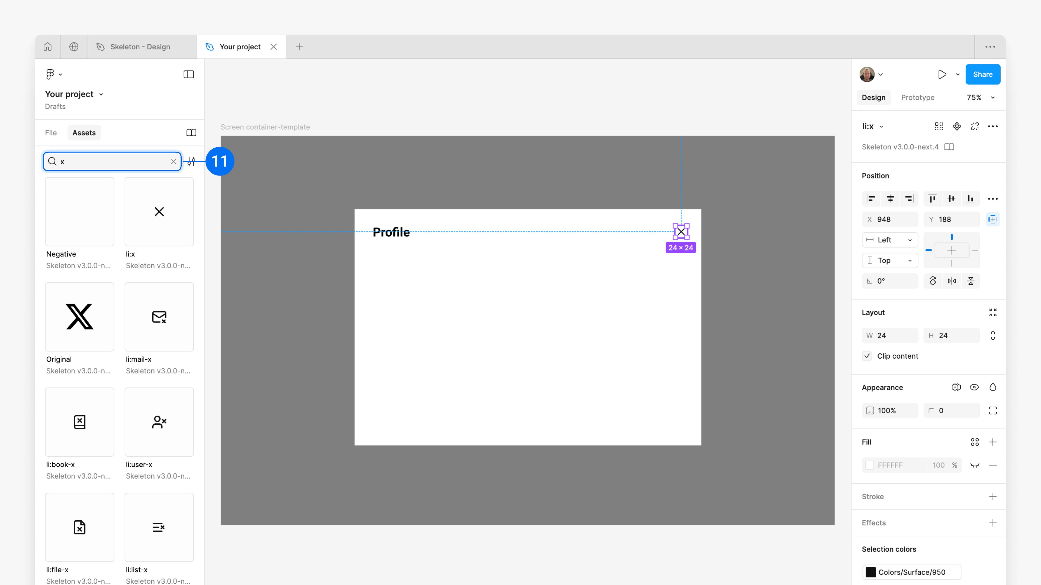This screenshot has height=585, width=1041.
Task: Click the detach instance icon
Action: click(975, 126)
